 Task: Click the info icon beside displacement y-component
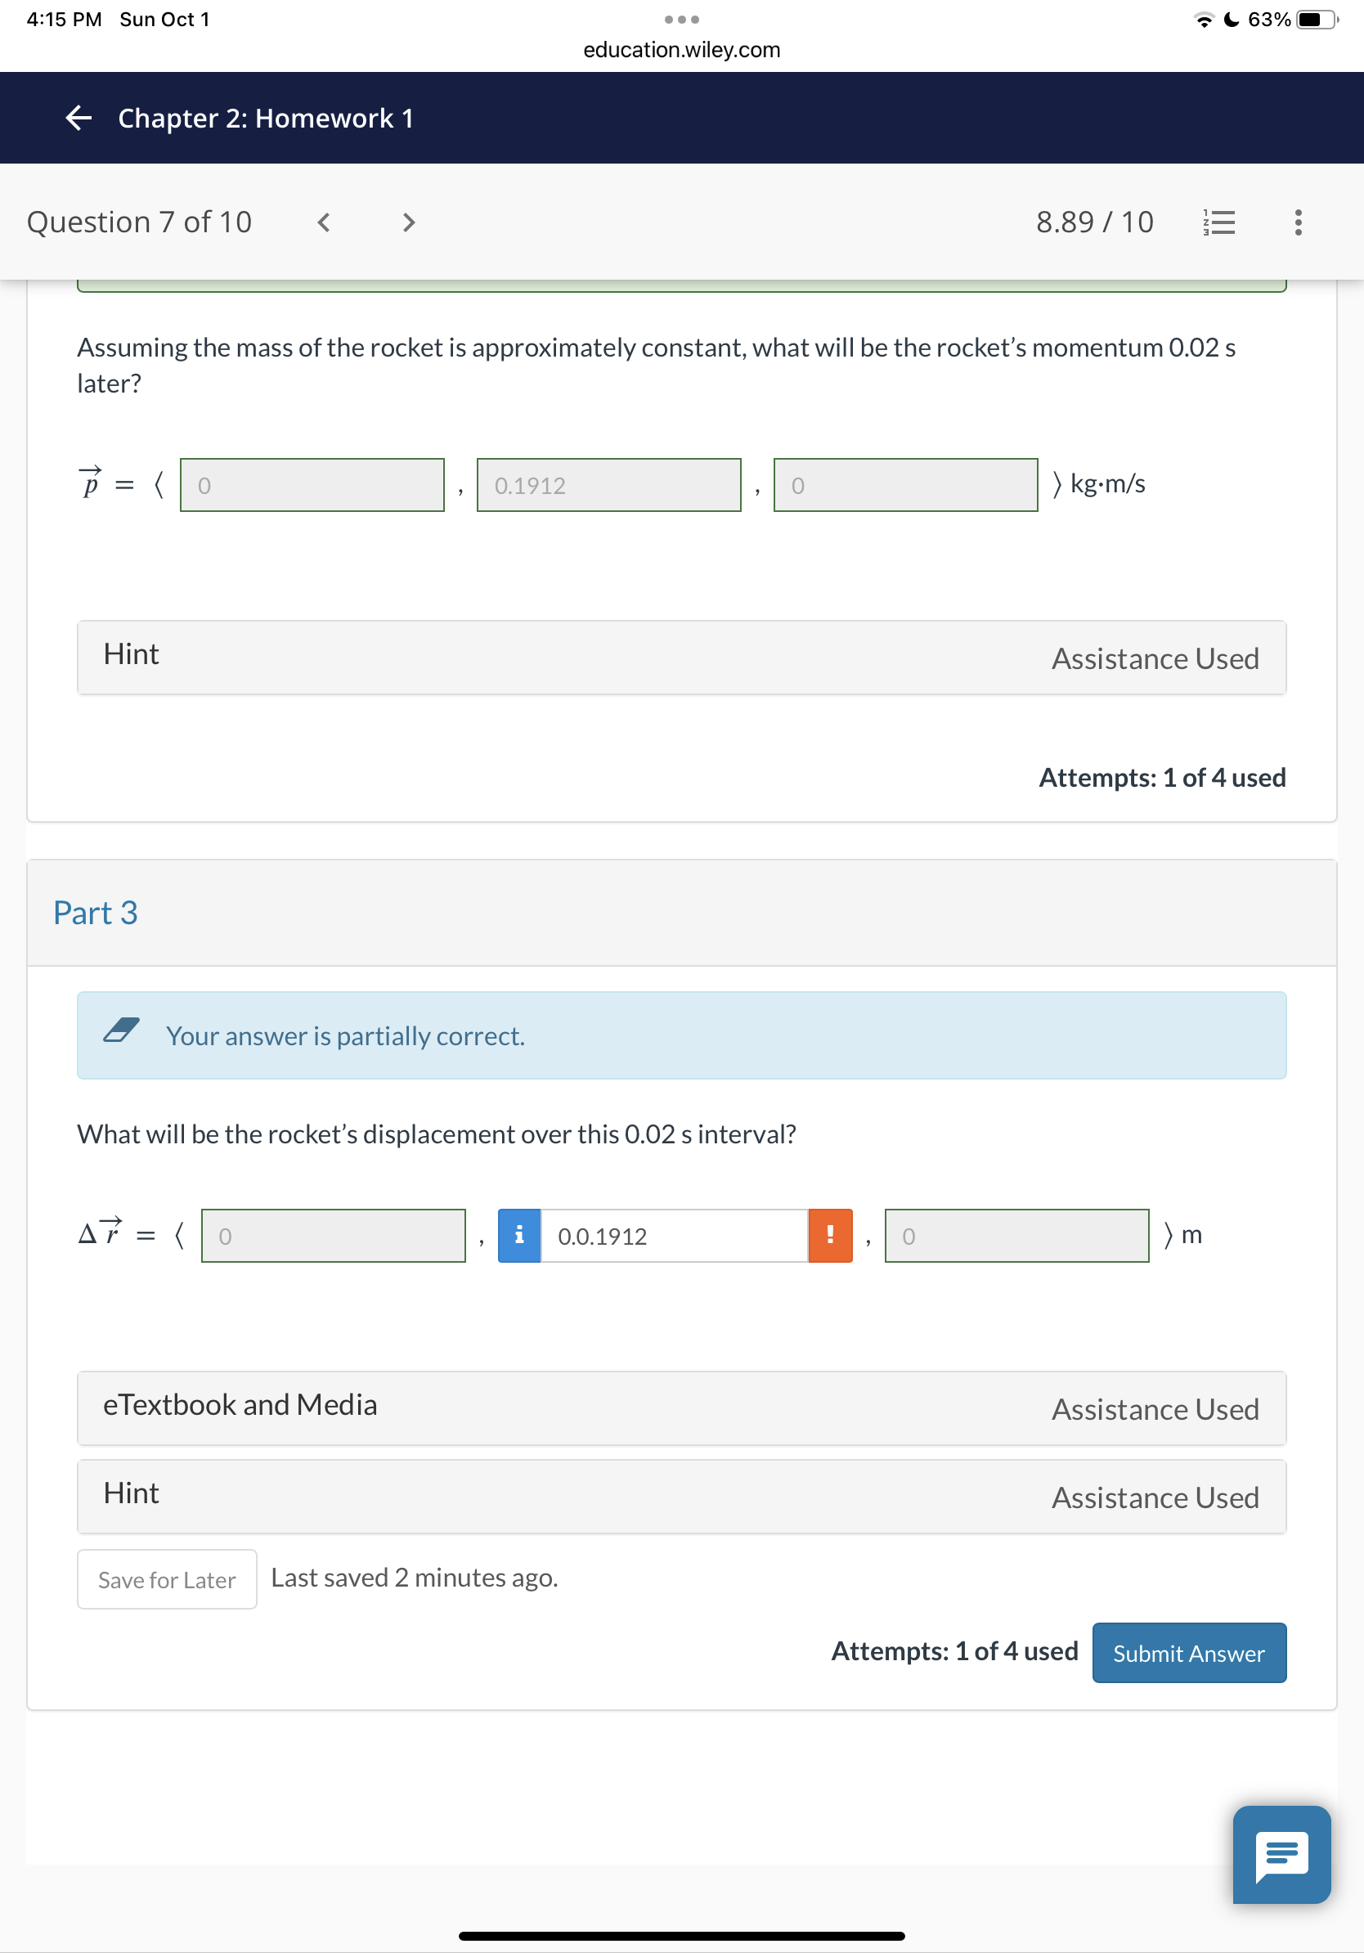(x=518, y=1237)
